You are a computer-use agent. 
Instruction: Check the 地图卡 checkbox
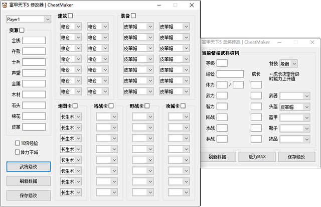[75, 106]
